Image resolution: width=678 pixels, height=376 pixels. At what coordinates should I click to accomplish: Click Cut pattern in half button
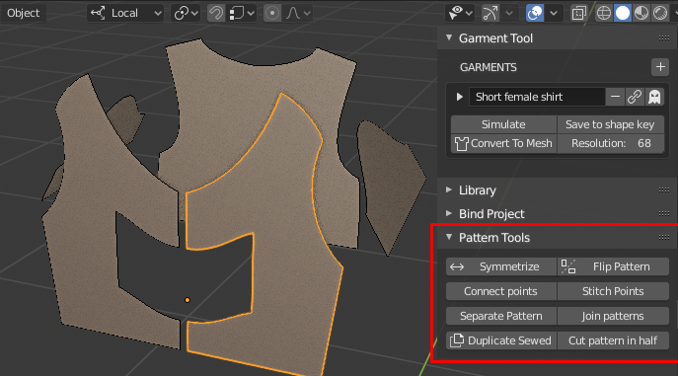click(613, 340)
